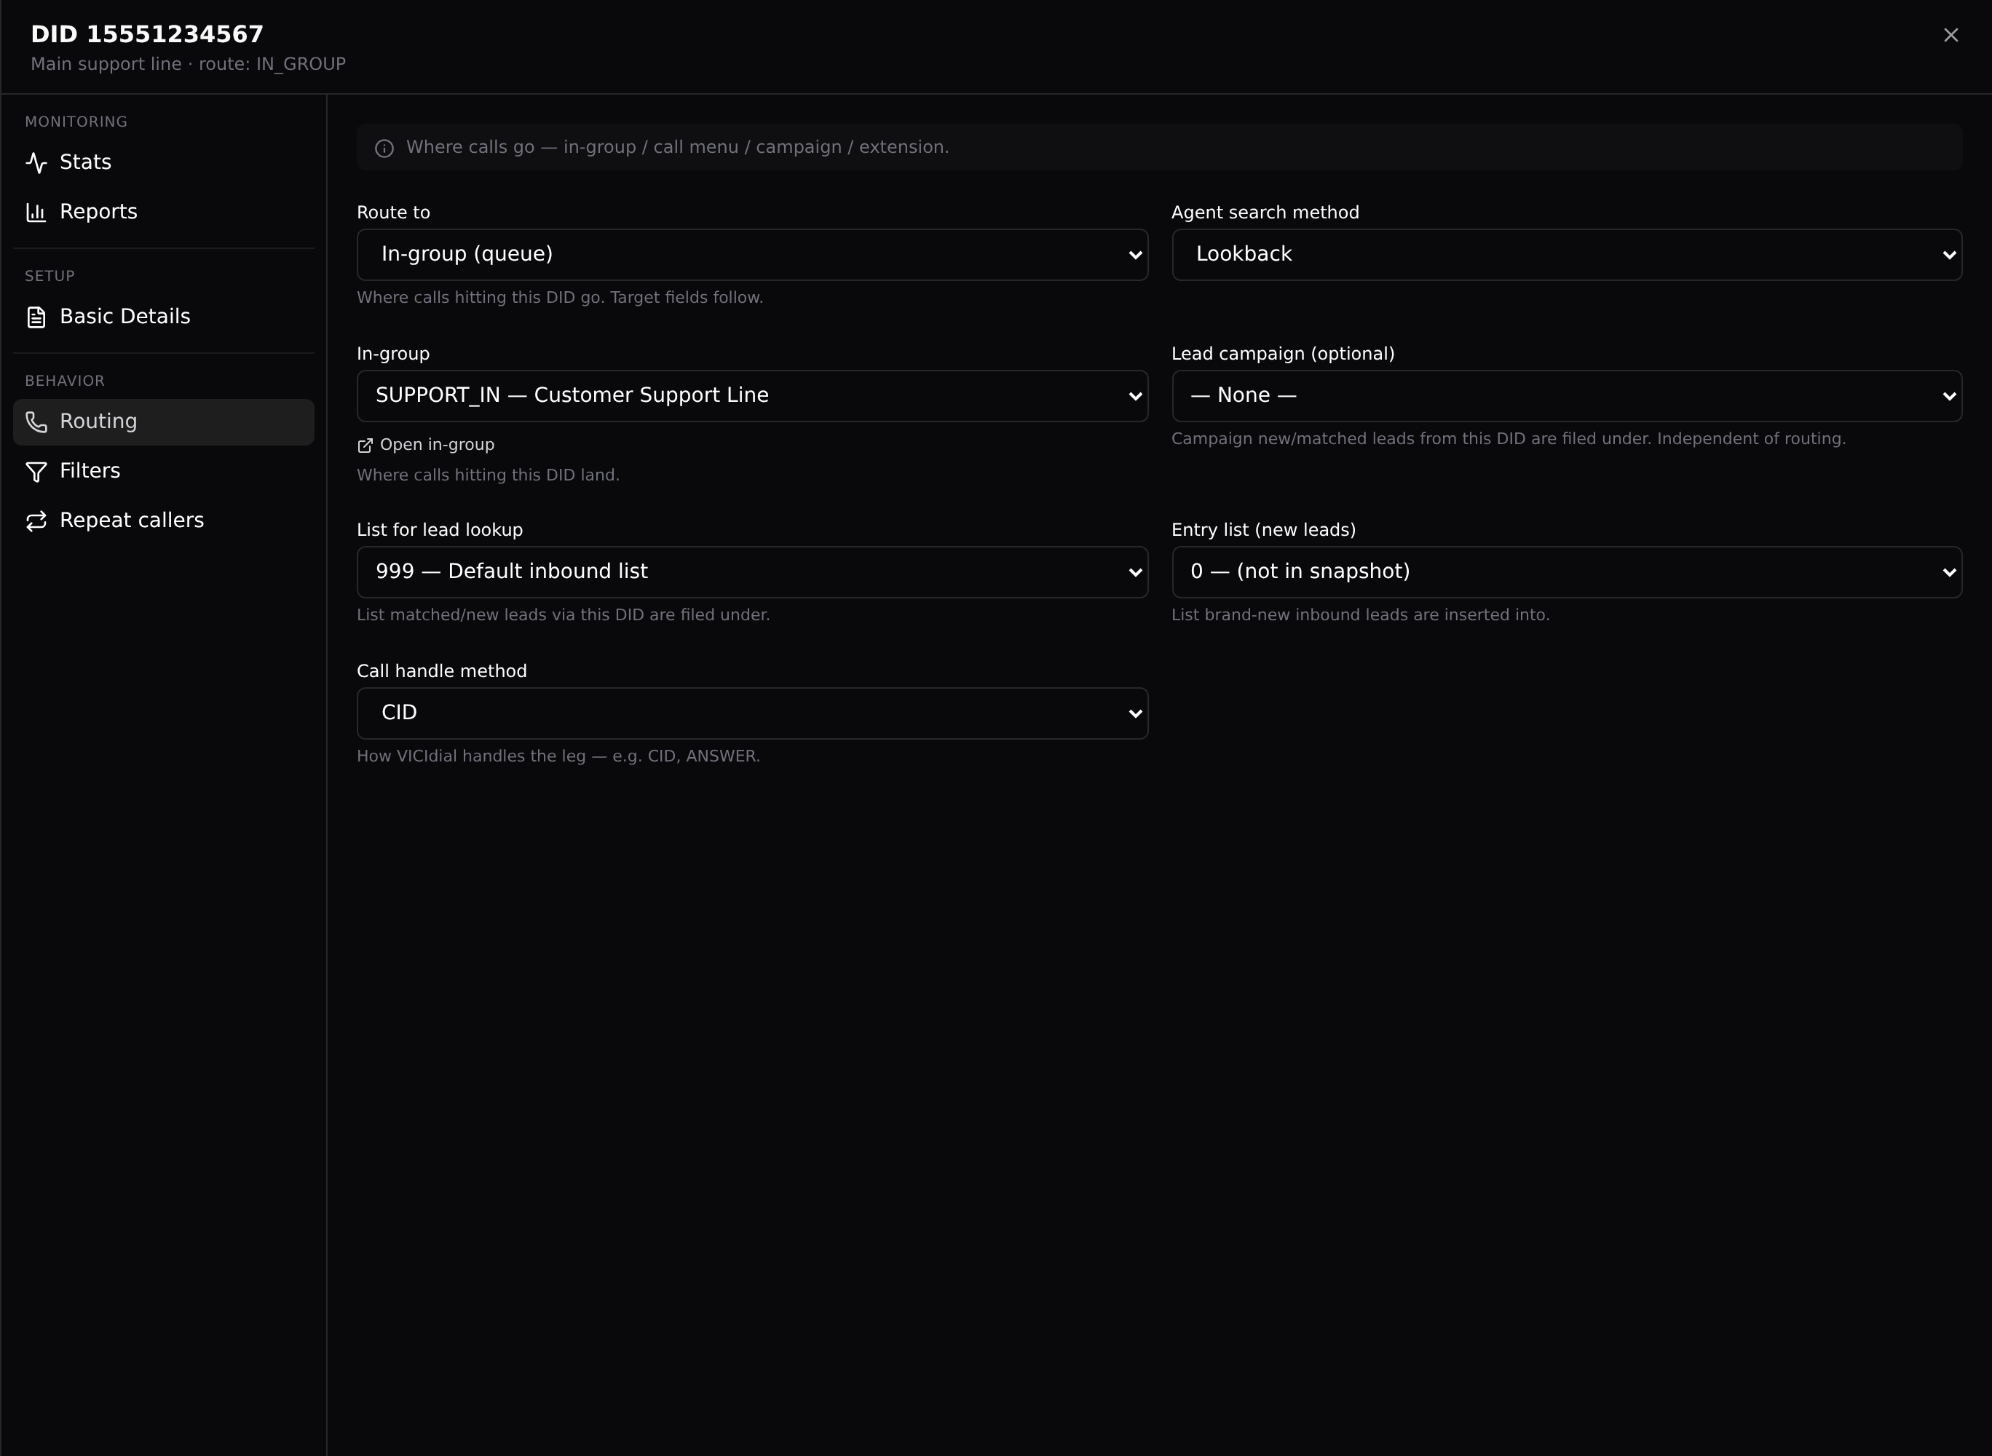Click the Stats activity pulse icon
The width and height of the screenshot is (1992, 1456).
(36, 162)
